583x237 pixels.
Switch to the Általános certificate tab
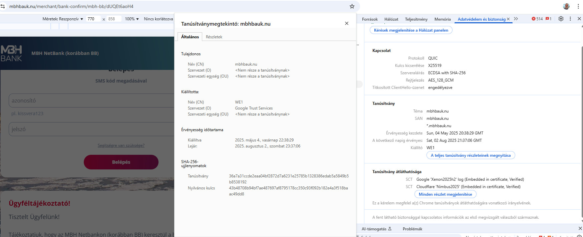pyautogui.click(x=190, y=37)
